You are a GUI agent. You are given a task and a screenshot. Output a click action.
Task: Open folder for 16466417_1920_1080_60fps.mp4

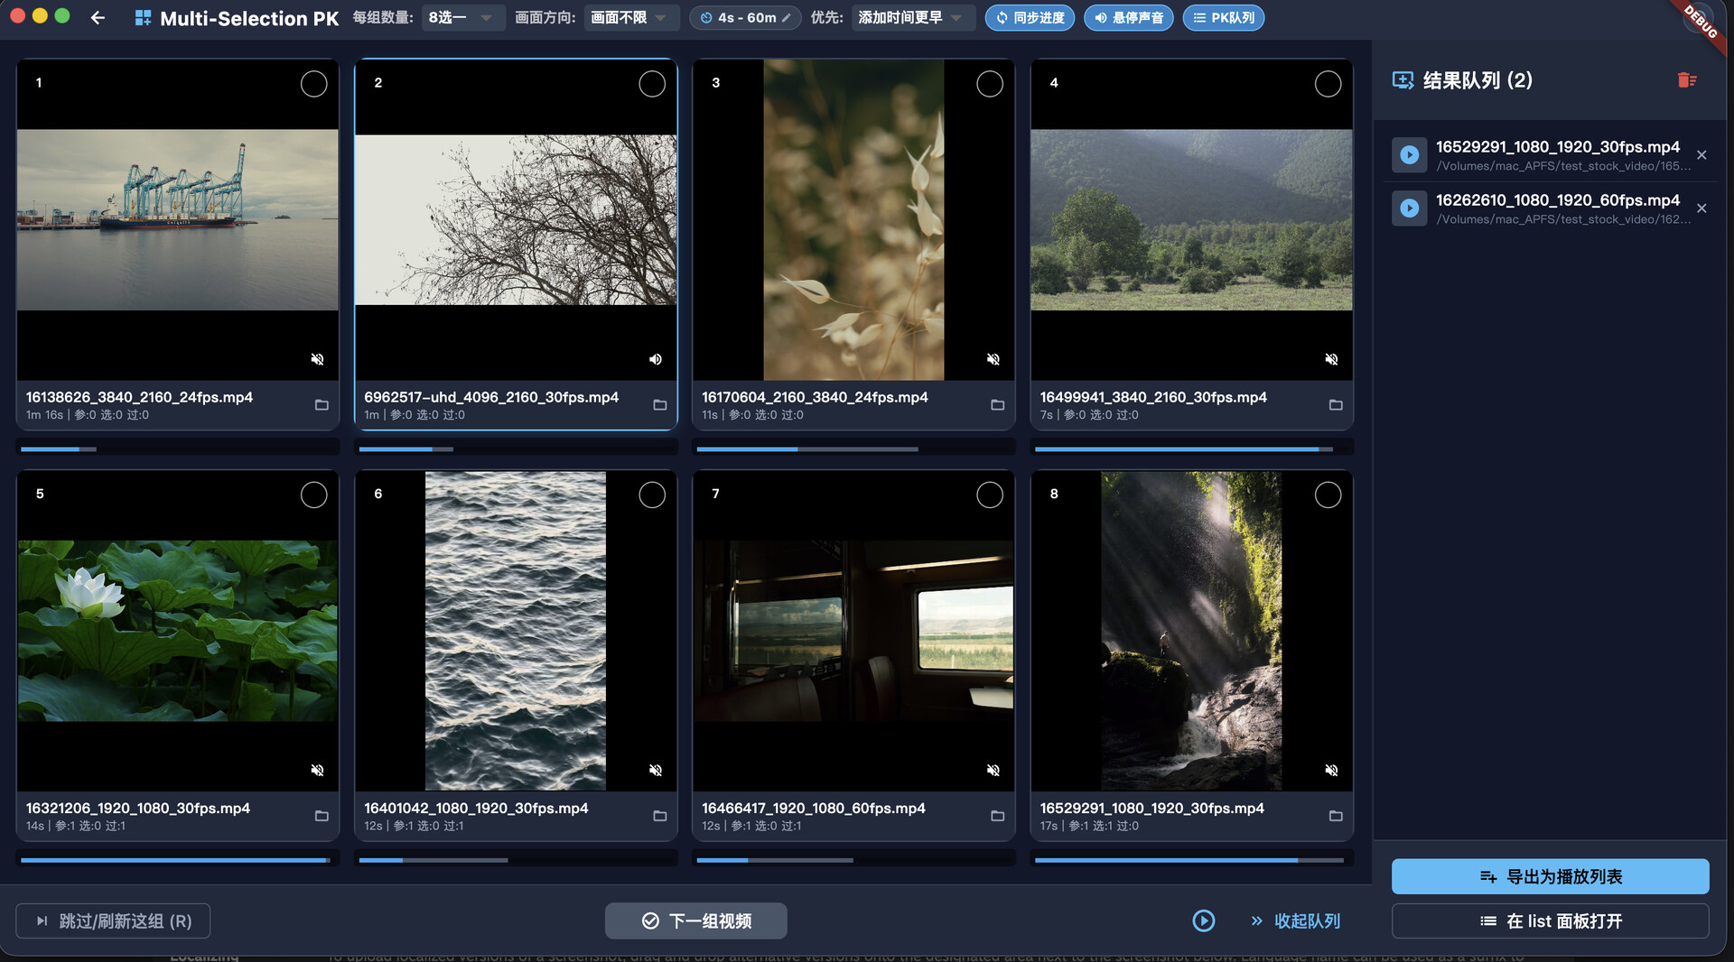(998, 816)
